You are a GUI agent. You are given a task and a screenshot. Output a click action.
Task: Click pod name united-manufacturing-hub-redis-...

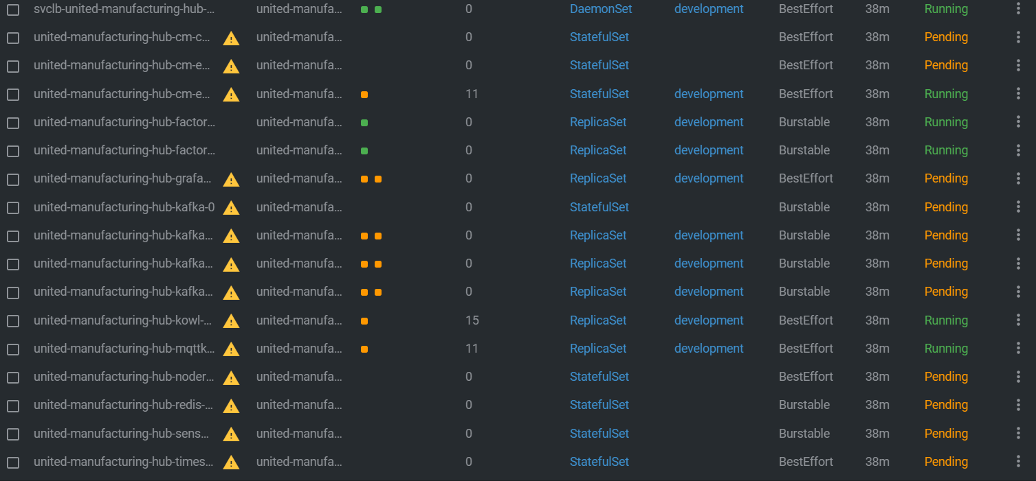pyautogui.click(x=124, y=405)
